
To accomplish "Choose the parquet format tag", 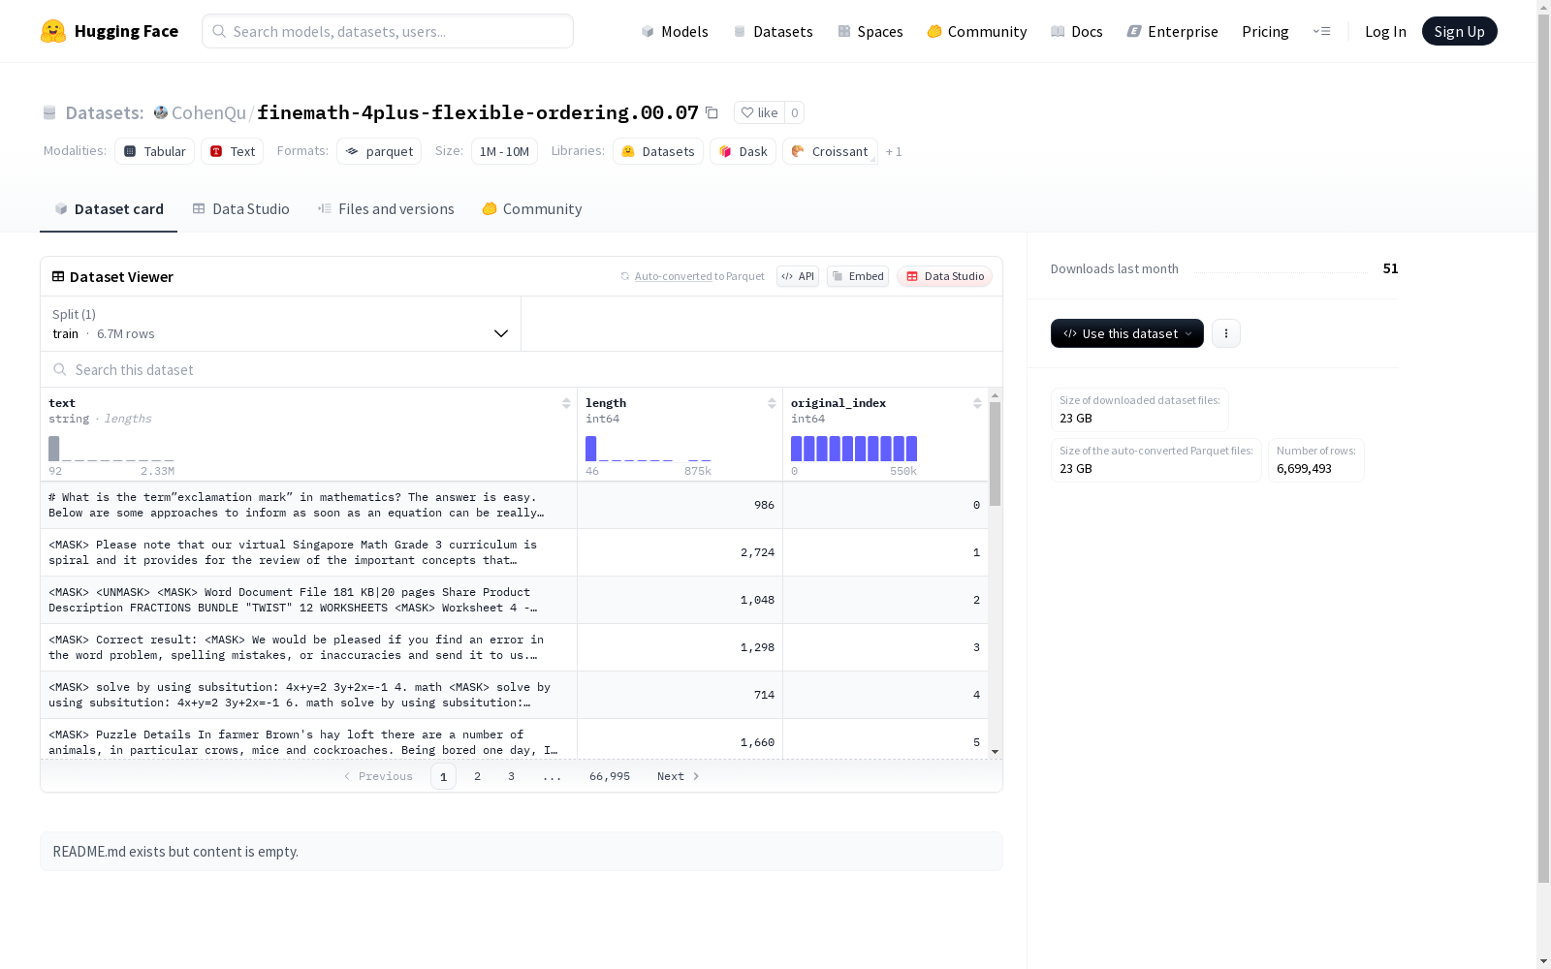I will 379,151.
